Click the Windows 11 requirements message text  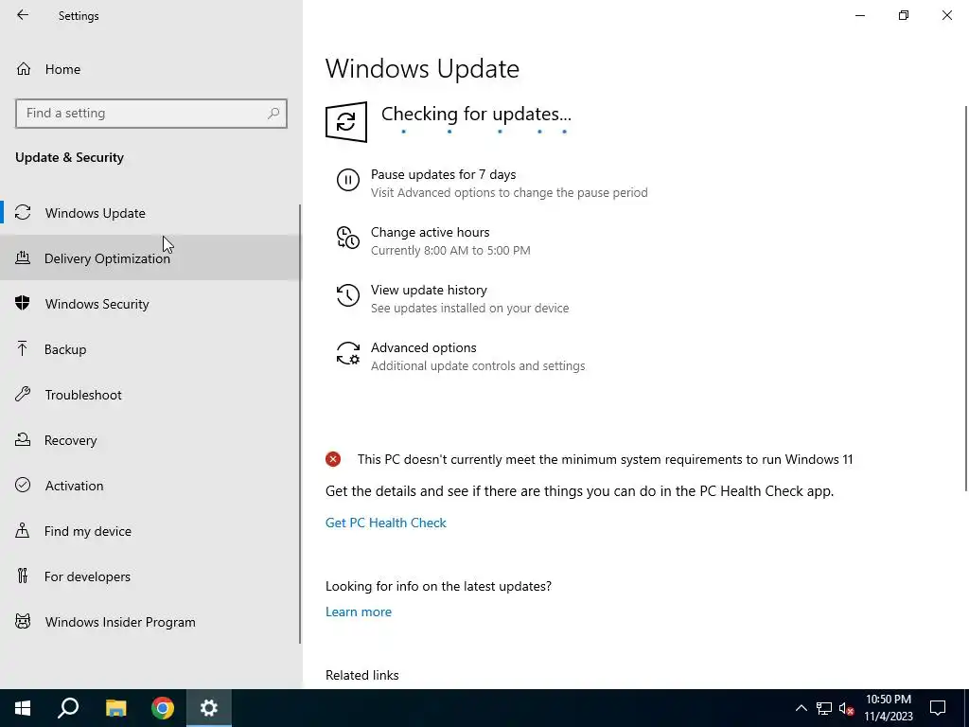pyautogui.click(x=605, y=459)
